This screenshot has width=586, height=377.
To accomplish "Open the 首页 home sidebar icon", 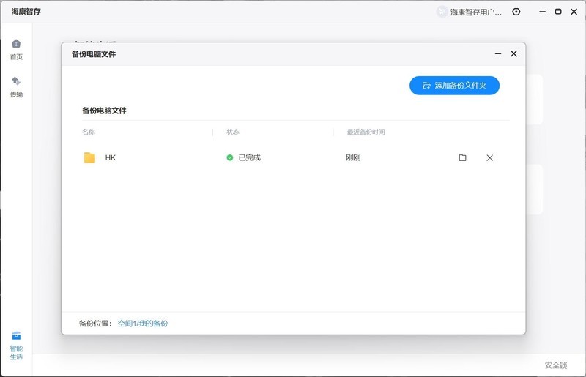I will [16, 49].
